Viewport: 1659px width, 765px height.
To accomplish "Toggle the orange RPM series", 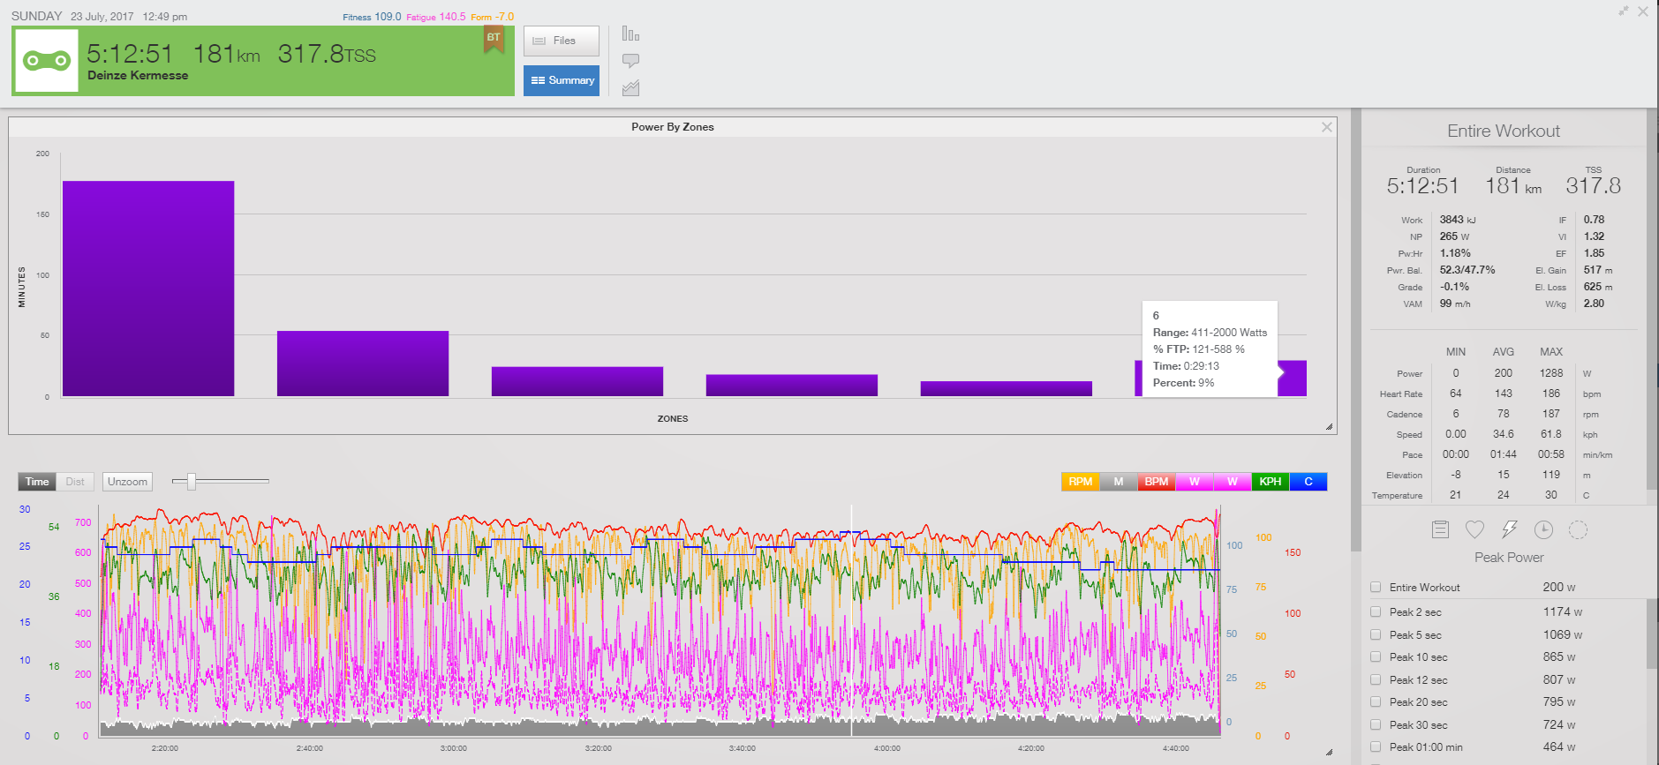I will 1080,482.
